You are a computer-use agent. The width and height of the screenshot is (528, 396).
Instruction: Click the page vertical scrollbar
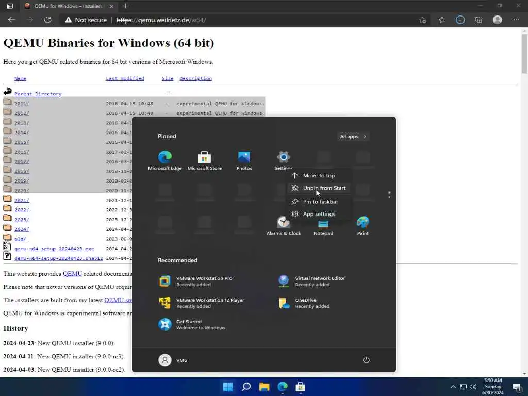524,54
